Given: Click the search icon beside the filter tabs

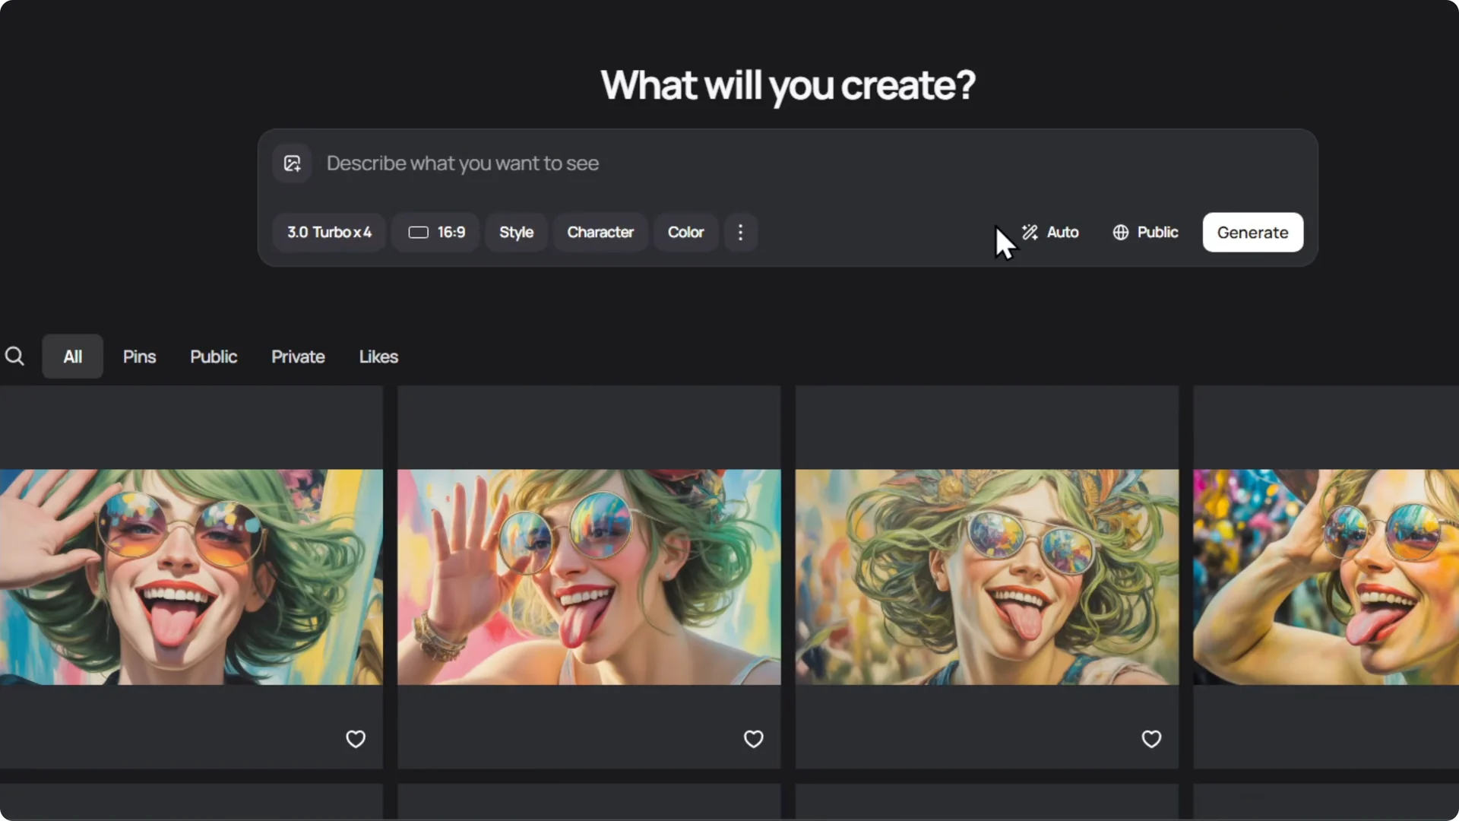Looking at the screenshot, I should 15,356.
